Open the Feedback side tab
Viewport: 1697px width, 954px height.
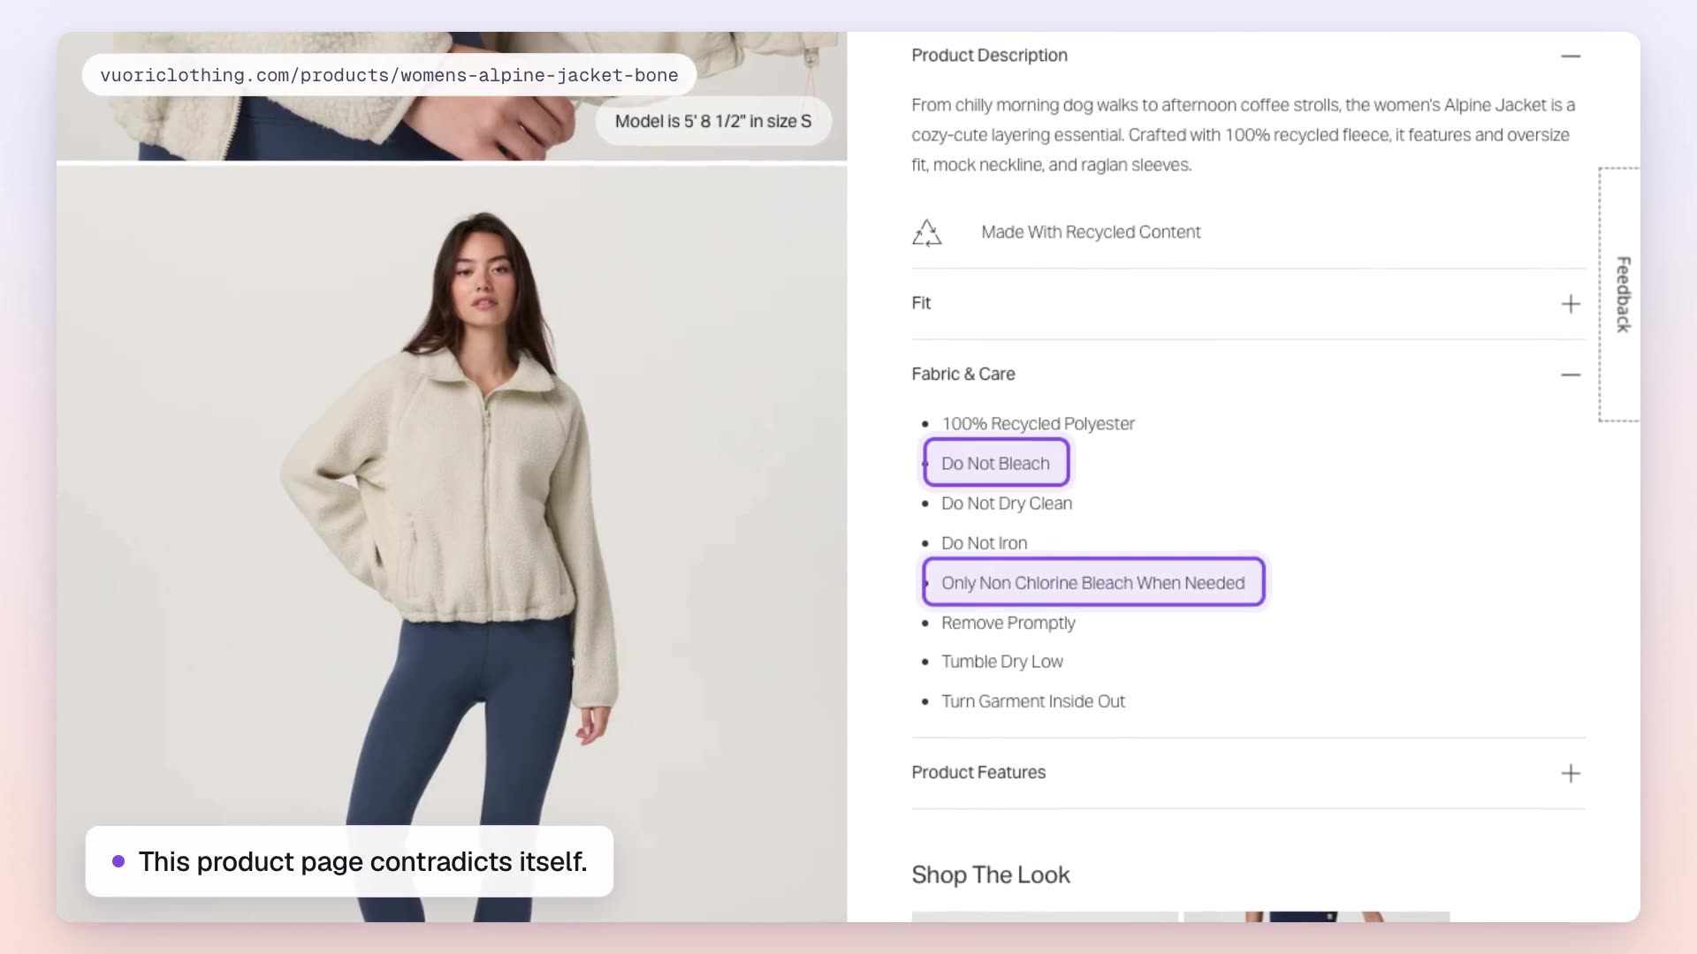(1621, 294)
